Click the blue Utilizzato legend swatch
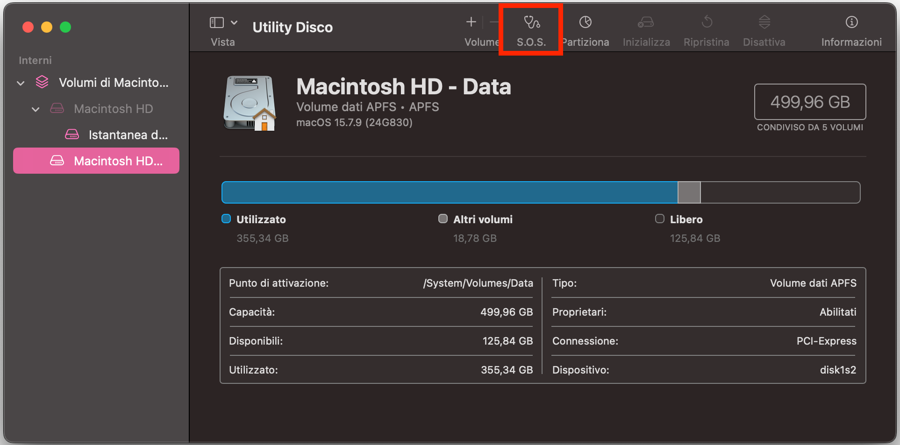 [226, 219]
